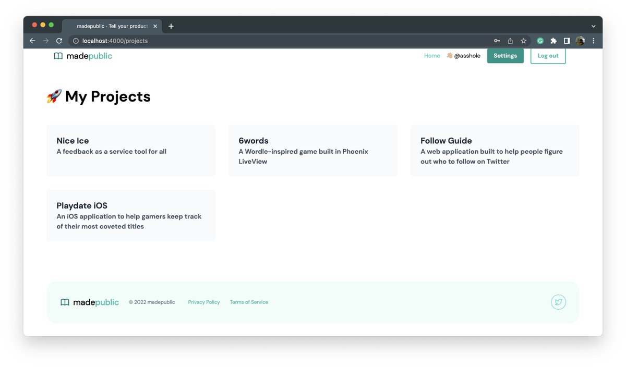Bookmark this page with star icon
626x367 pixels.
(523, 41)
